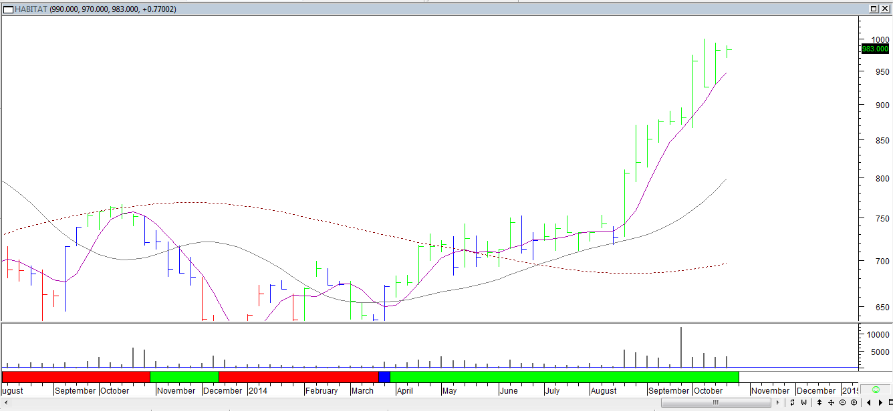Click the 983.000 current price label
Image resolution: width=893 pixels, height=411 pixels.
875,49
